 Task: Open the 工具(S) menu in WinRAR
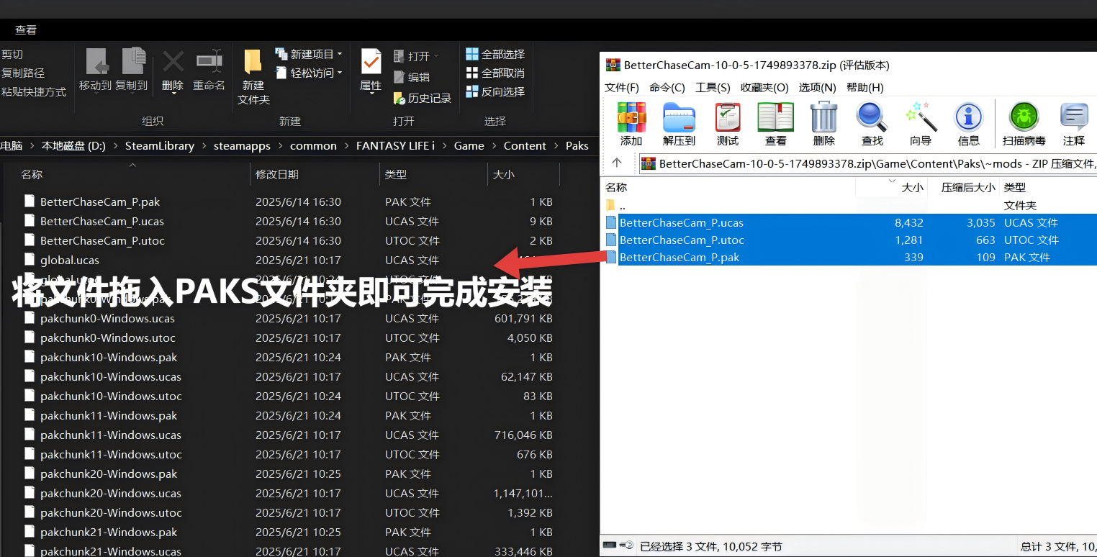(713, 87)
